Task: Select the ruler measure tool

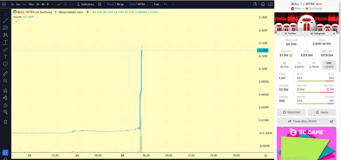Action: click(x=5, y=73)
